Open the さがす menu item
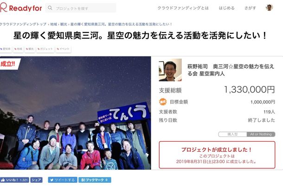The width and height of the screenshot is (283, 187). click(250, 8)
